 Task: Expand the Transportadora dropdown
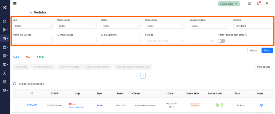[209, 26]
